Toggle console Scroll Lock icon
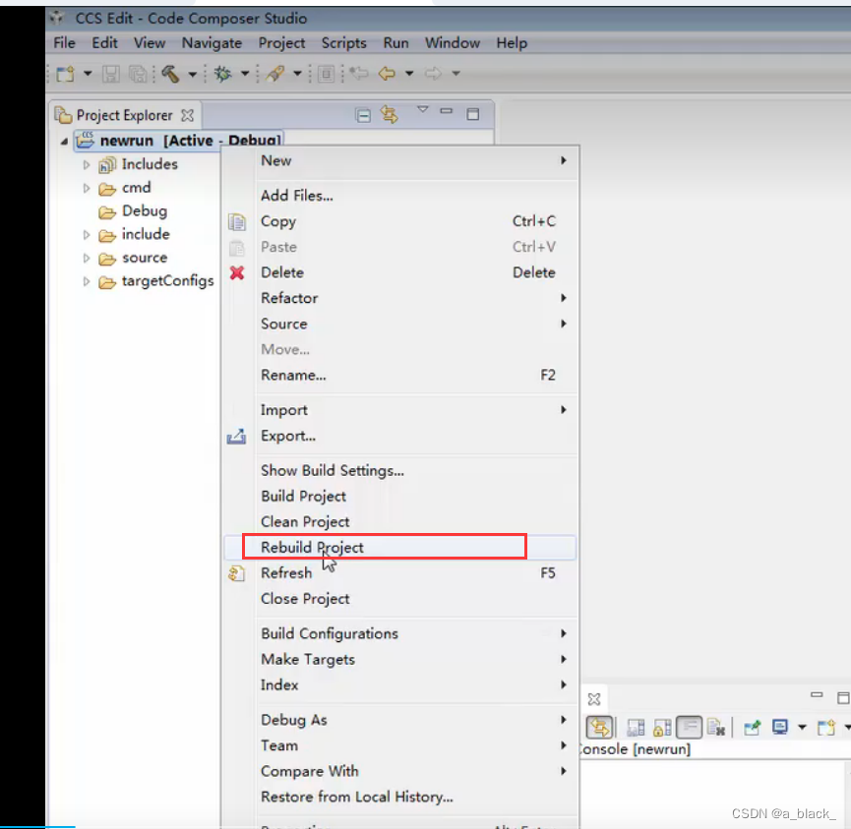Screen dimensions: 851x829 [x=663, y=728]
